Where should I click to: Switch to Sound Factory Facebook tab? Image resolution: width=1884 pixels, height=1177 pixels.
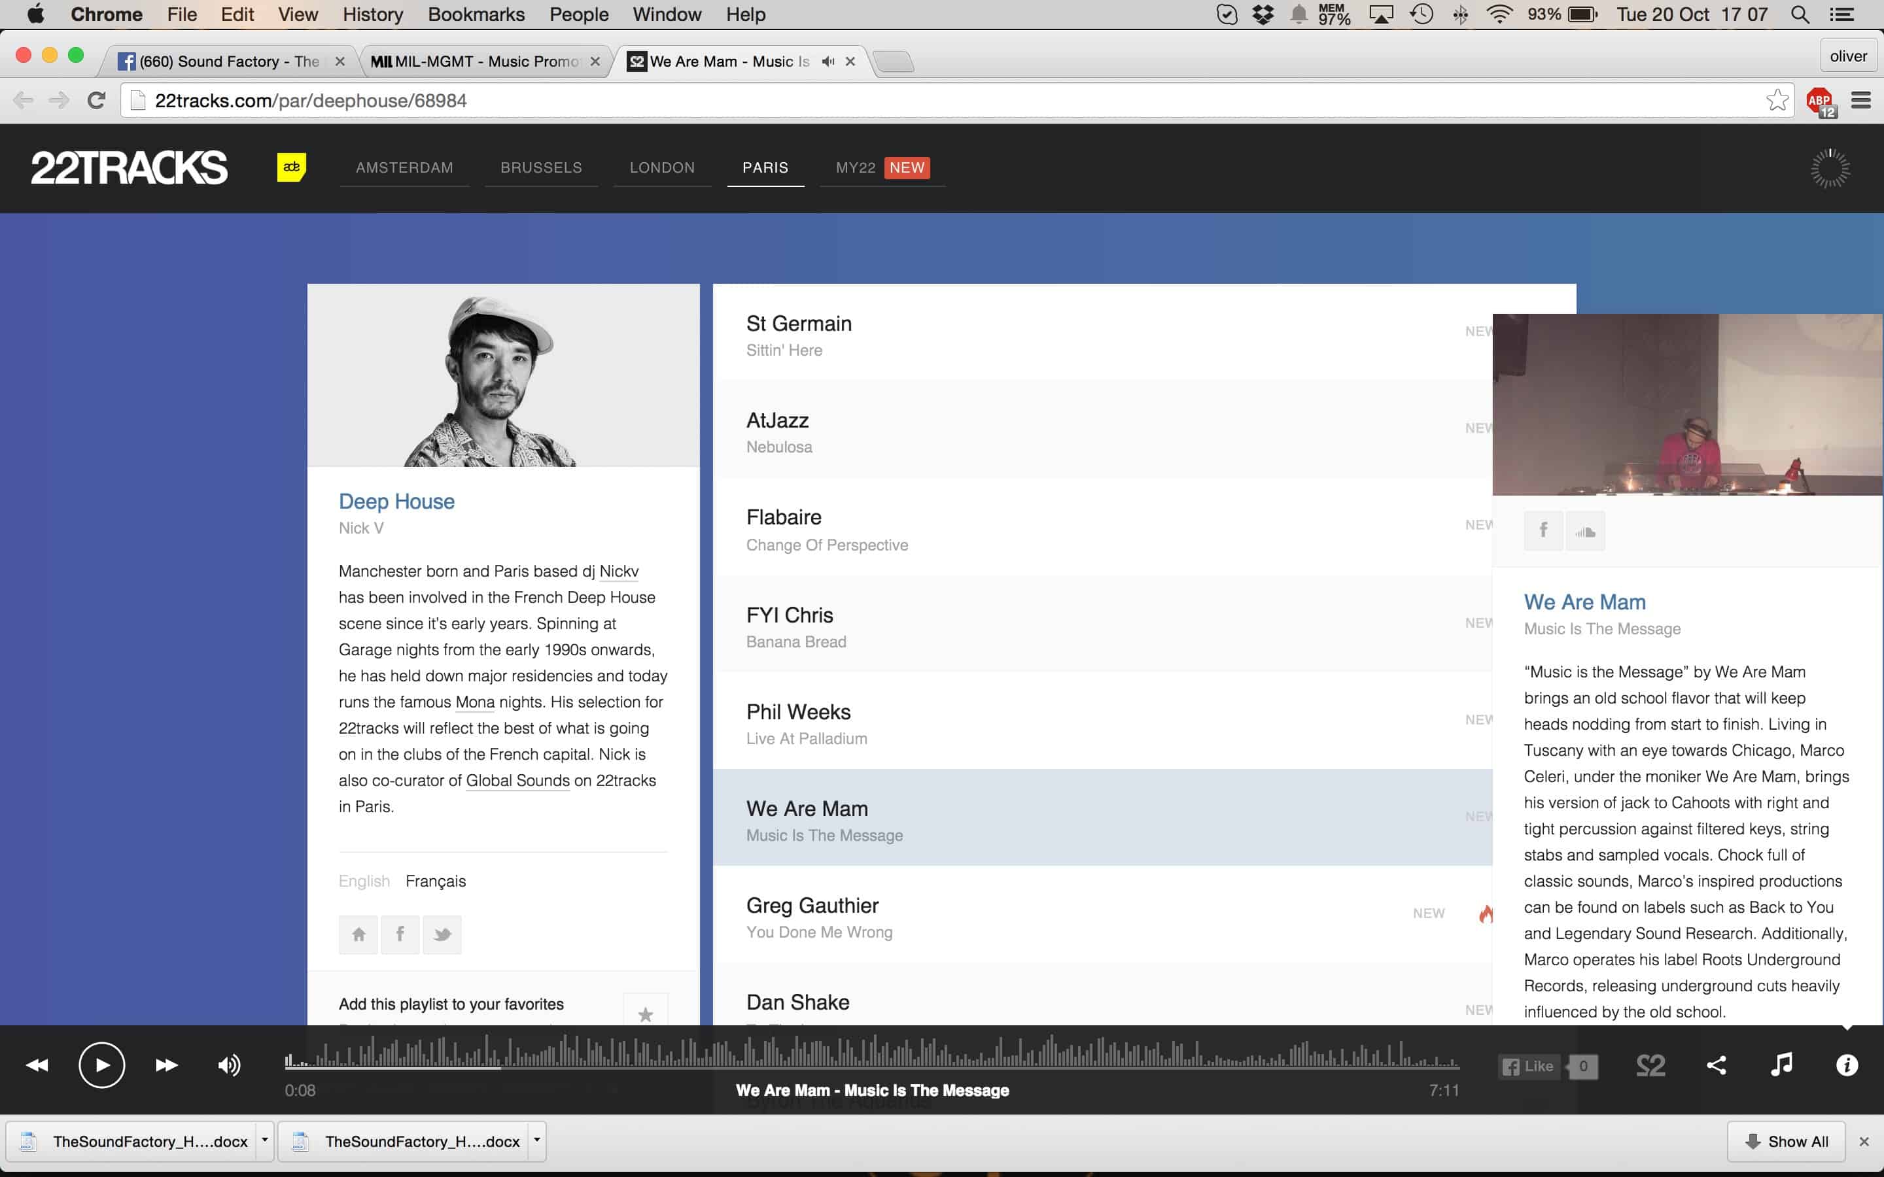(230, 61)
